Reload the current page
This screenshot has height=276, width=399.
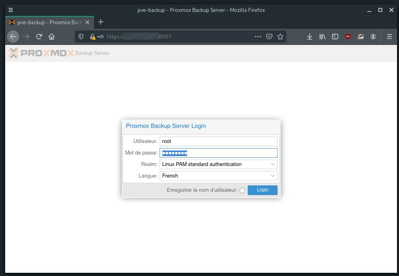click(x=39, y=37)
